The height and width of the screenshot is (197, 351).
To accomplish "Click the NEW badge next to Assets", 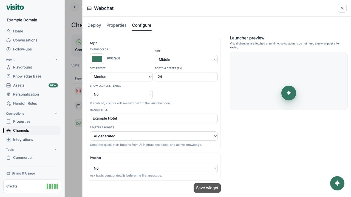I will pyautogui.click(x=53, y=85).
